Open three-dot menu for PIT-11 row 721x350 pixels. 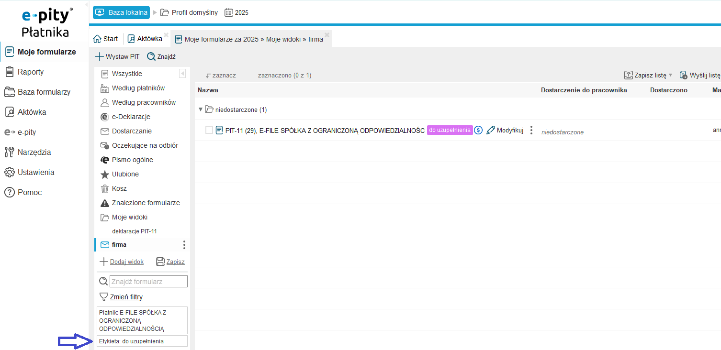coord(531,130)
